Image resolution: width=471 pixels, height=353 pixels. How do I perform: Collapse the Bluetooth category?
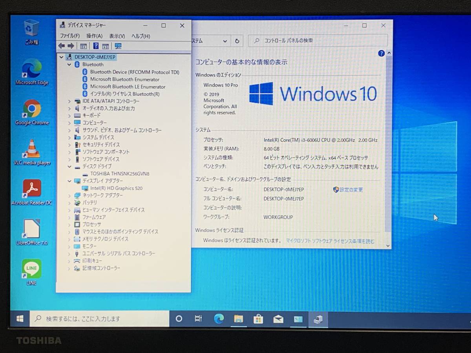(69, 65)
